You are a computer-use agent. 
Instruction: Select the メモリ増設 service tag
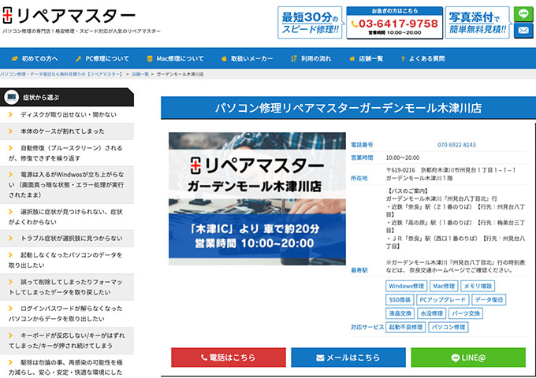tap(478, 286)
